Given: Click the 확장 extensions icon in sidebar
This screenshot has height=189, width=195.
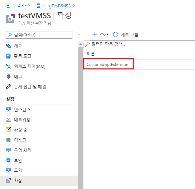Looking at the screenshot, I should [x=8, y=181].
